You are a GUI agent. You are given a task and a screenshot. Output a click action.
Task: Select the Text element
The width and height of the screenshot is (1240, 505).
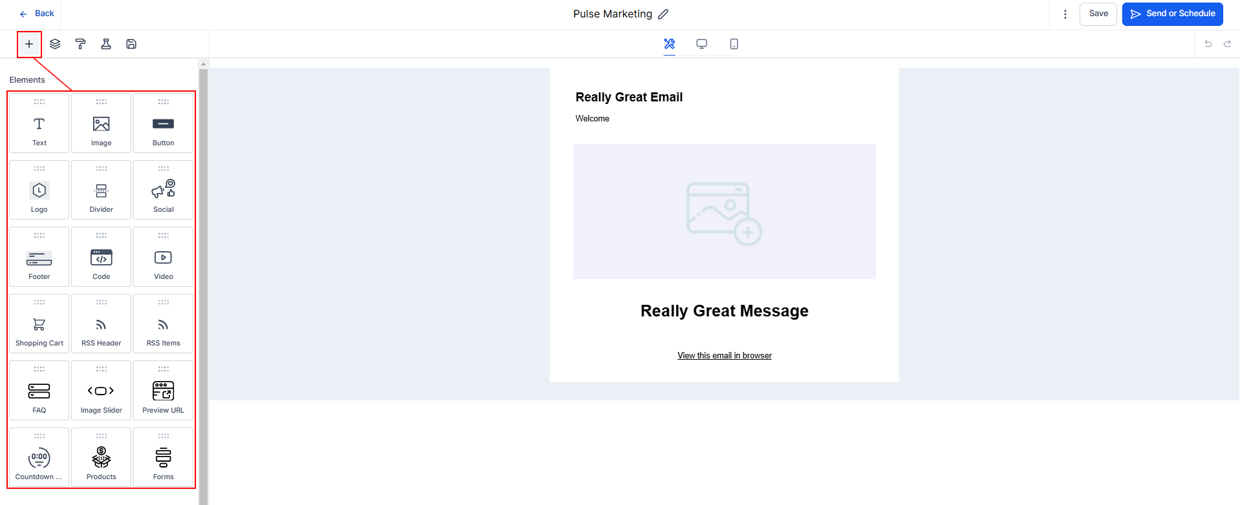(x=39, y=123)
